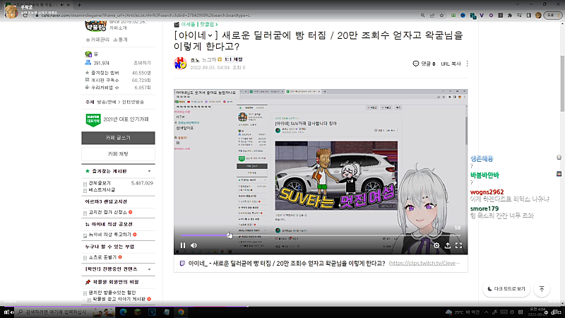Click the 초대하기 invite link
Viewport: 565px width, 318px height.
[x=142, y=63]
